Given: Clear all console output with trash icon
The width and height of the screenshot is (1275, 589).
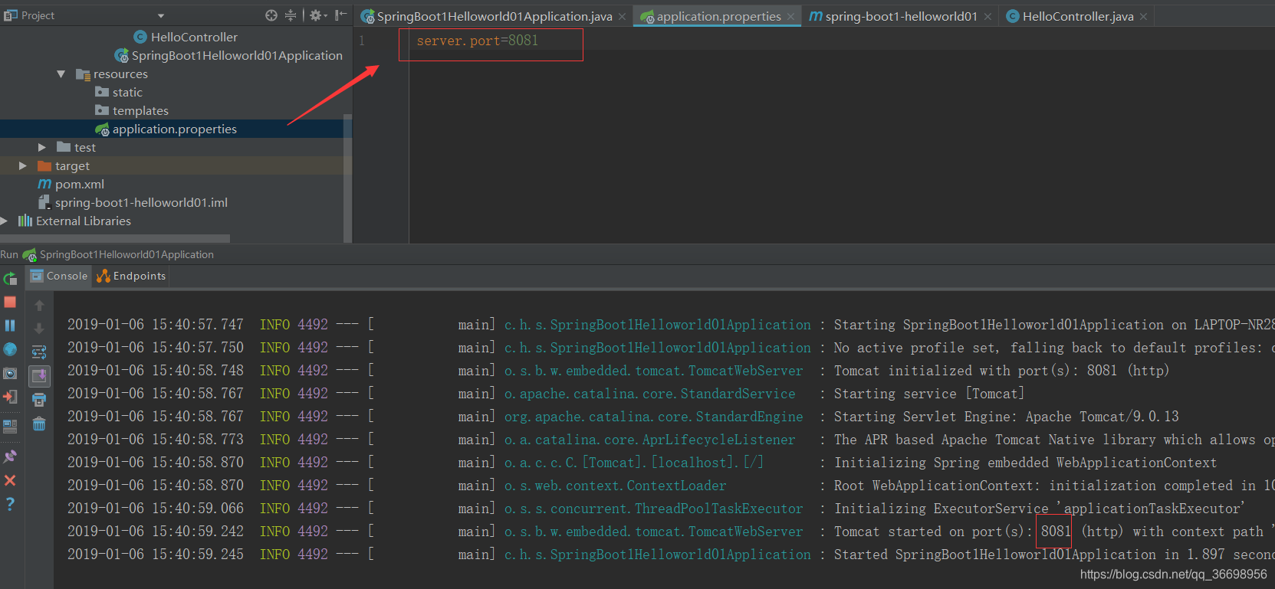Looking at the screenshot, I should 39,424.
